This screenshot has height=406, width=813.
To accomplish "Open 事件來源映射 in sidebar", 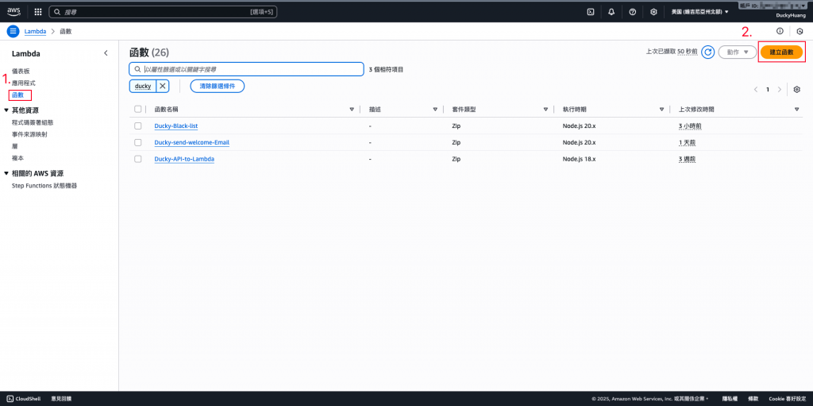I will pos(29,134).
